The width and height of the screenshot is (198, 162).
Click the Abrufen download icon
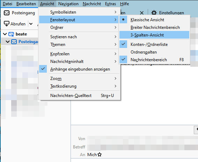(x=6, y=24)
